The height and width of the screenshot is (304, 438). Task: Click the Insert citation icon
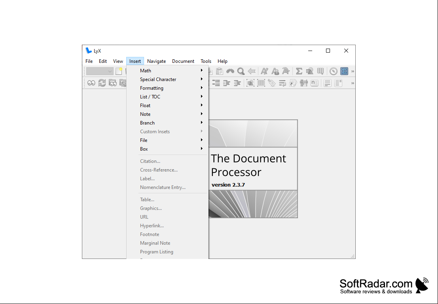(x=293, y=83)
